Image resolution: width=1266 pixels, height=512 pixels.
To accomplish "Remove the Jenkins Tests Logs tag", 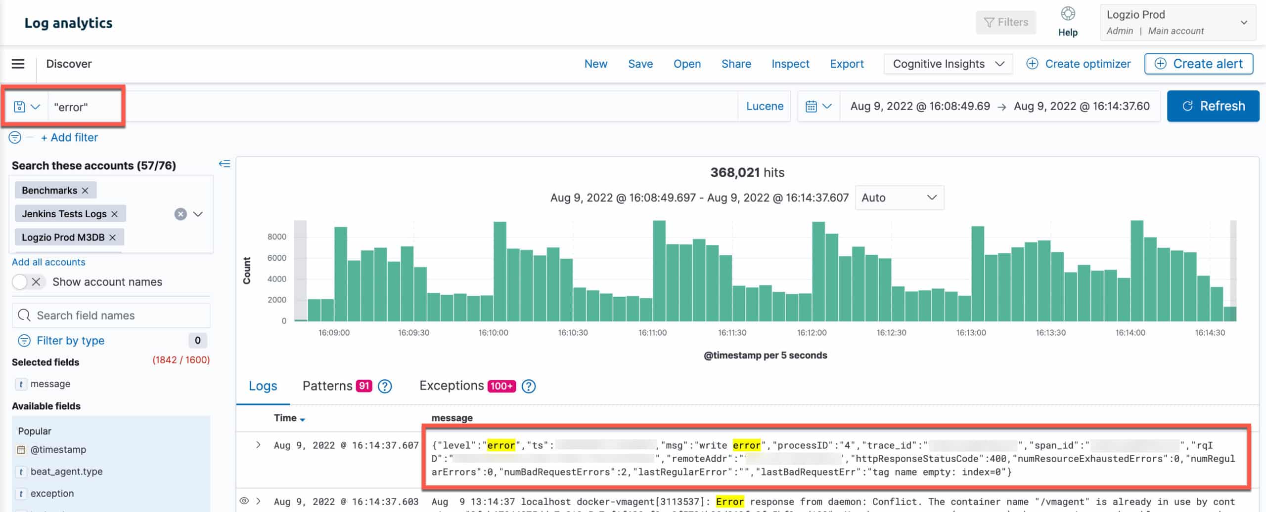I will tap(114, 214).
